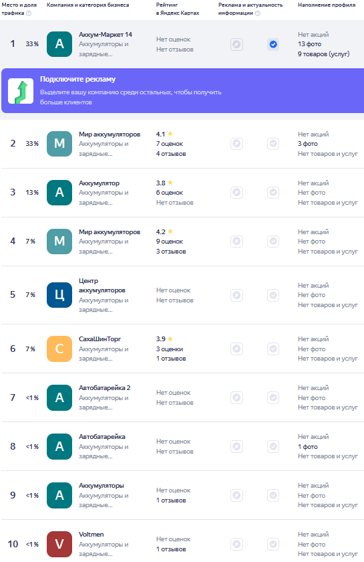Click advertising status icon for Автобатарейка 2
This screenshot has width=364, height=562.
coord(236,397)
